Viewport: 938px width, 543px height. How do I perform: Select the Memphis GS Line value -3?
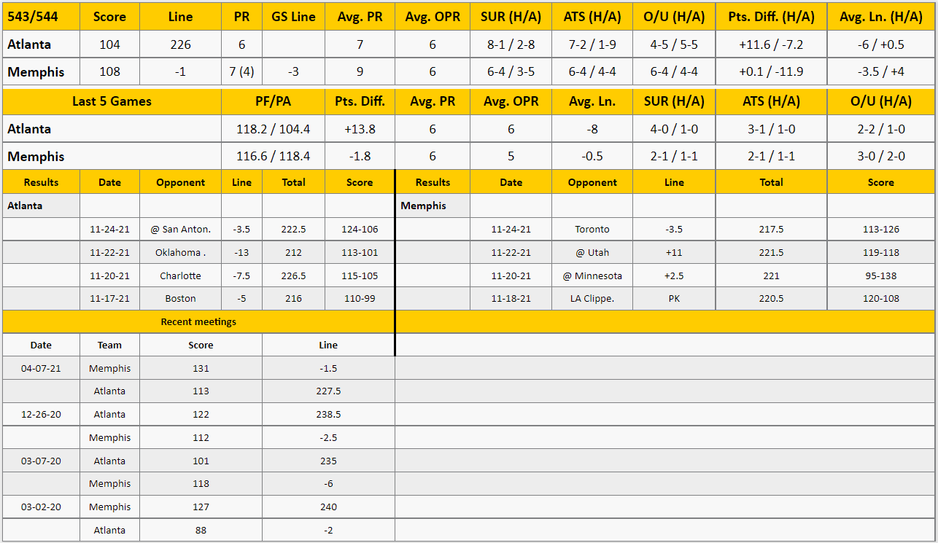pyautogui.click(x=293, y=72)
